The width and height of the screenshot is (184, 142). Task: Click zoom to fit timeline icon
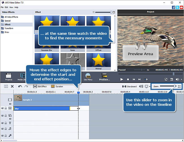(179, 87)
